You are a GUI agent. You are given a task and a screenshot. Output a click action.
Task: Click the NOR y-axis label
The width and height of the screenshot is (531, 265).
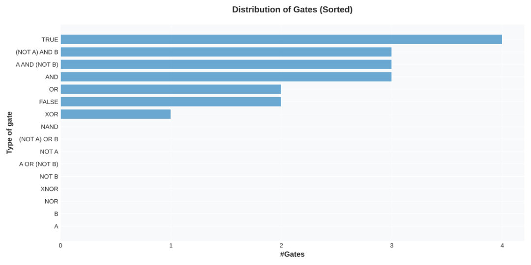[51, 201]
